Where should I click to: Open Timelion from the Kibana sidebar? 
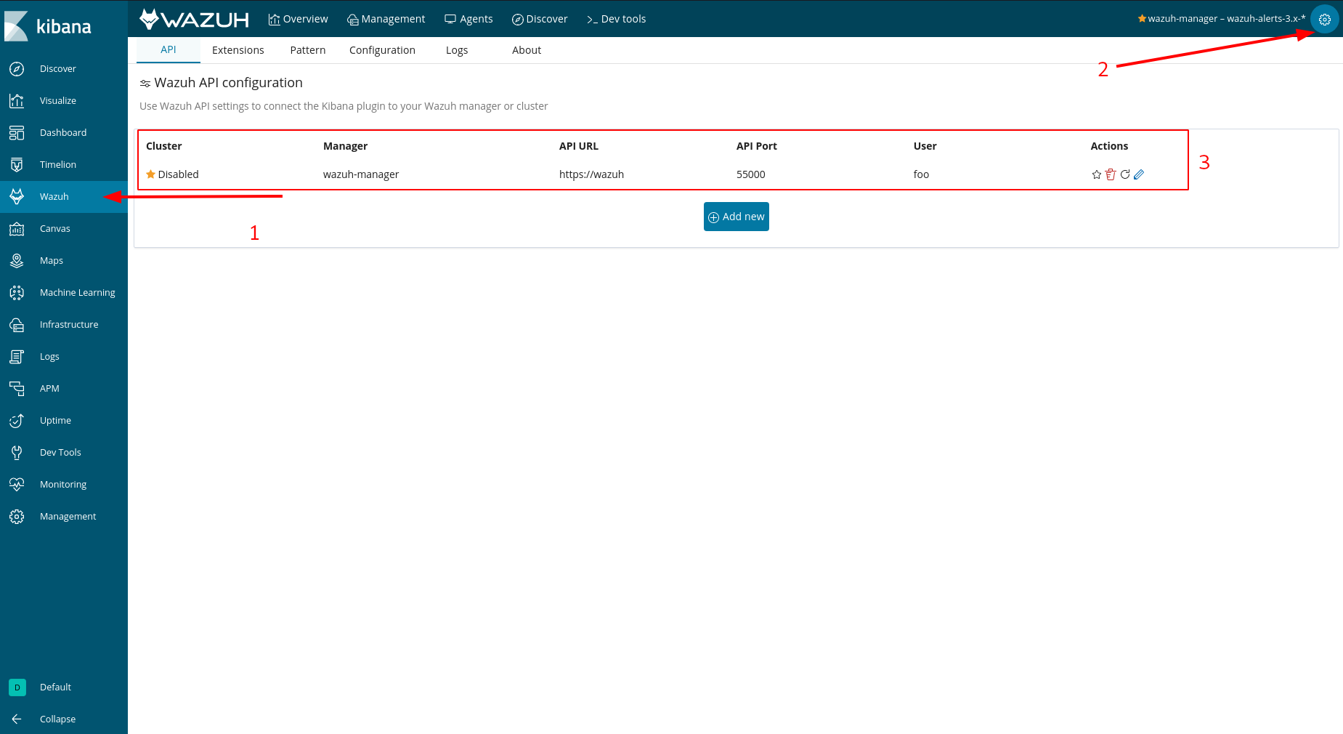click(x=57, y=164)
